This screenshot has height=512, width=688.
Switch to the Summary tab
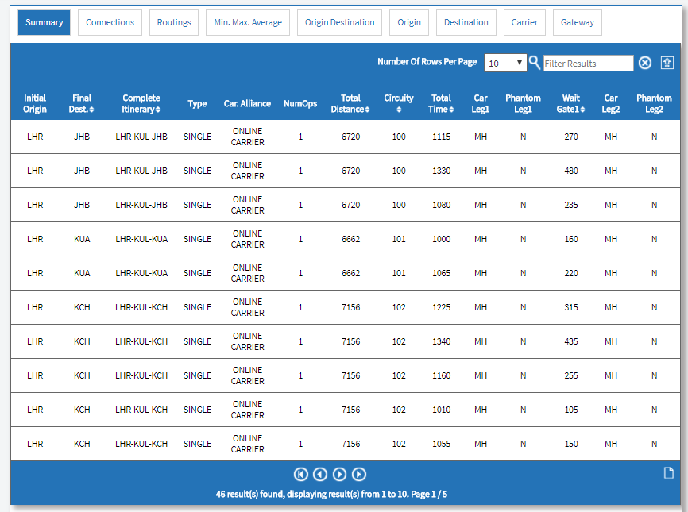coord(44,22)
